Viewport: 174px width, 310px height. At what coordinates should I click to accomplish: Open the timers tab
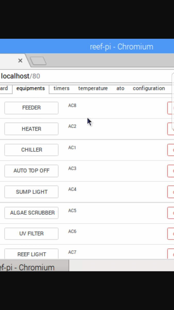(x=61, y=88)
